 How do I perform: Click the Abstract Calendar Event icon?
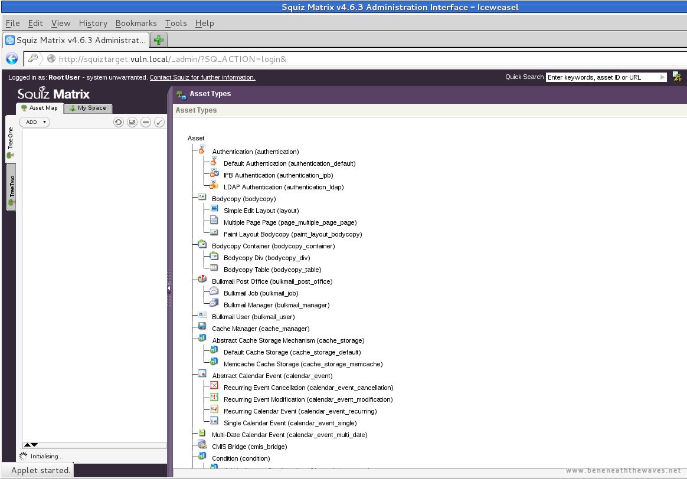click(x=202, y=373)
